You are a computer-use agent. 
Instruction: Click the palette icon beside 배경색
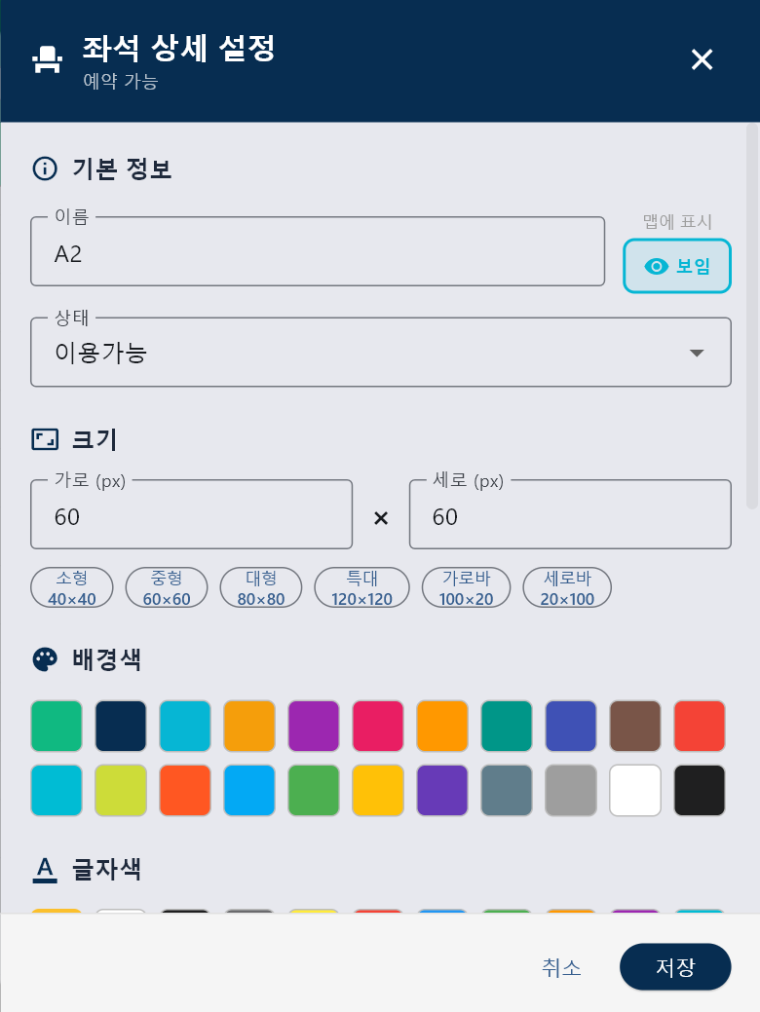pos(45,659)
